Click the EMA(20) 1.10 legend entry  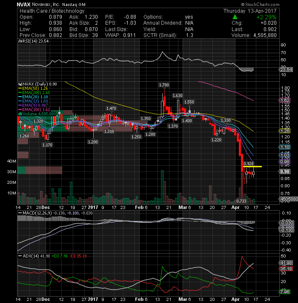(x=33, y=97)
